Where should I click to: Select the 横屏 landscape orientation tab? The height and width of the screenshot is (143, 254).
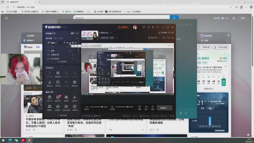[x=72, y=33]
